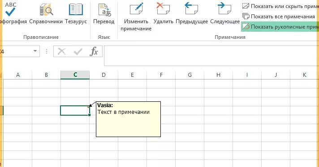Run the spelling check (Орфография)

tap(12, 13)
